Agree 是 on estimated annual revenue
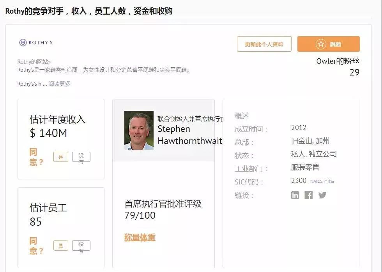The width and height of the screenshot is (382, 272). click(61, 157)
